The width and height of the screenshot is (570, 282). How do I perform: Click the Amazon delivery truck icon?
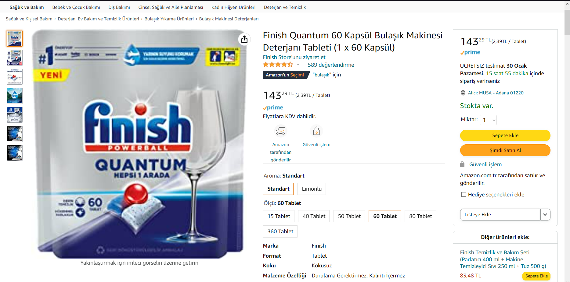pyautogui.click(x=280, y=131)
